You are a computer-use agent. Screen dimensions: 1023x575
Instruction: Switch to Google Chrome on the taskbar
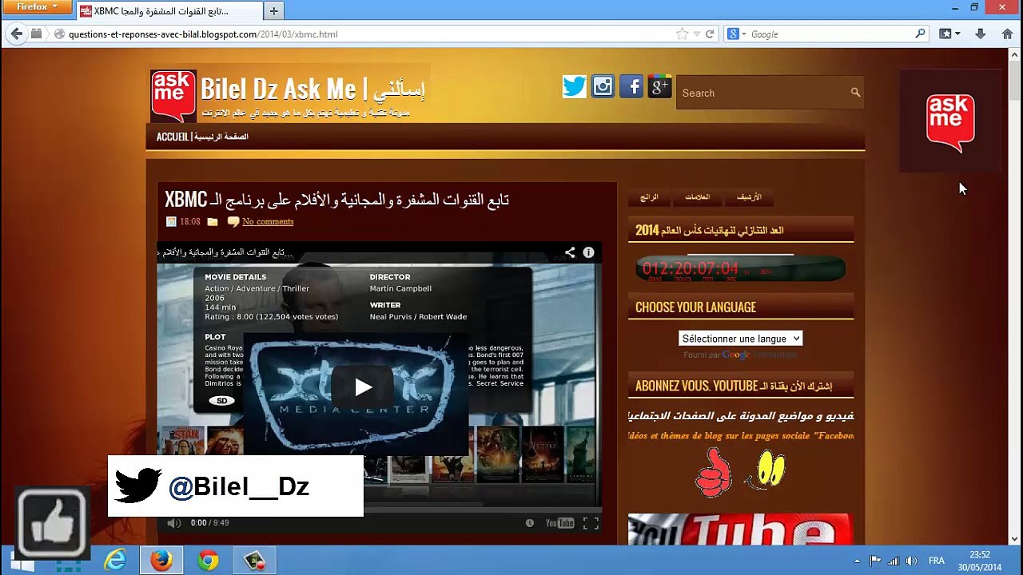pos(208,561)
